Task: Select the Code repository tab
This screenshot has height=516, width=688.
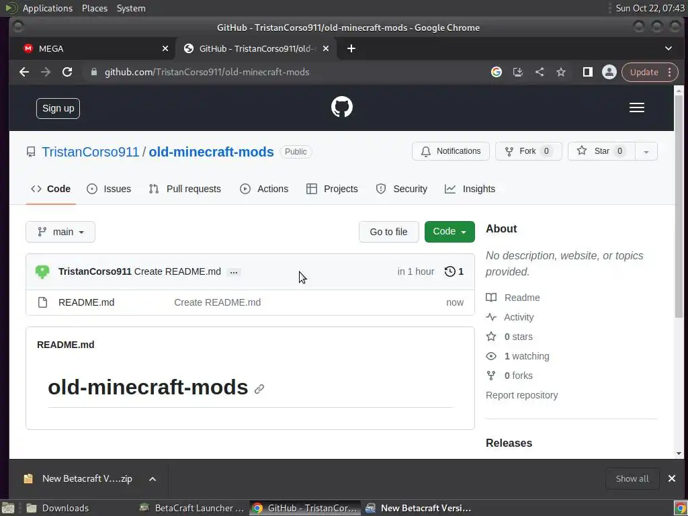Action: point(51,189)
